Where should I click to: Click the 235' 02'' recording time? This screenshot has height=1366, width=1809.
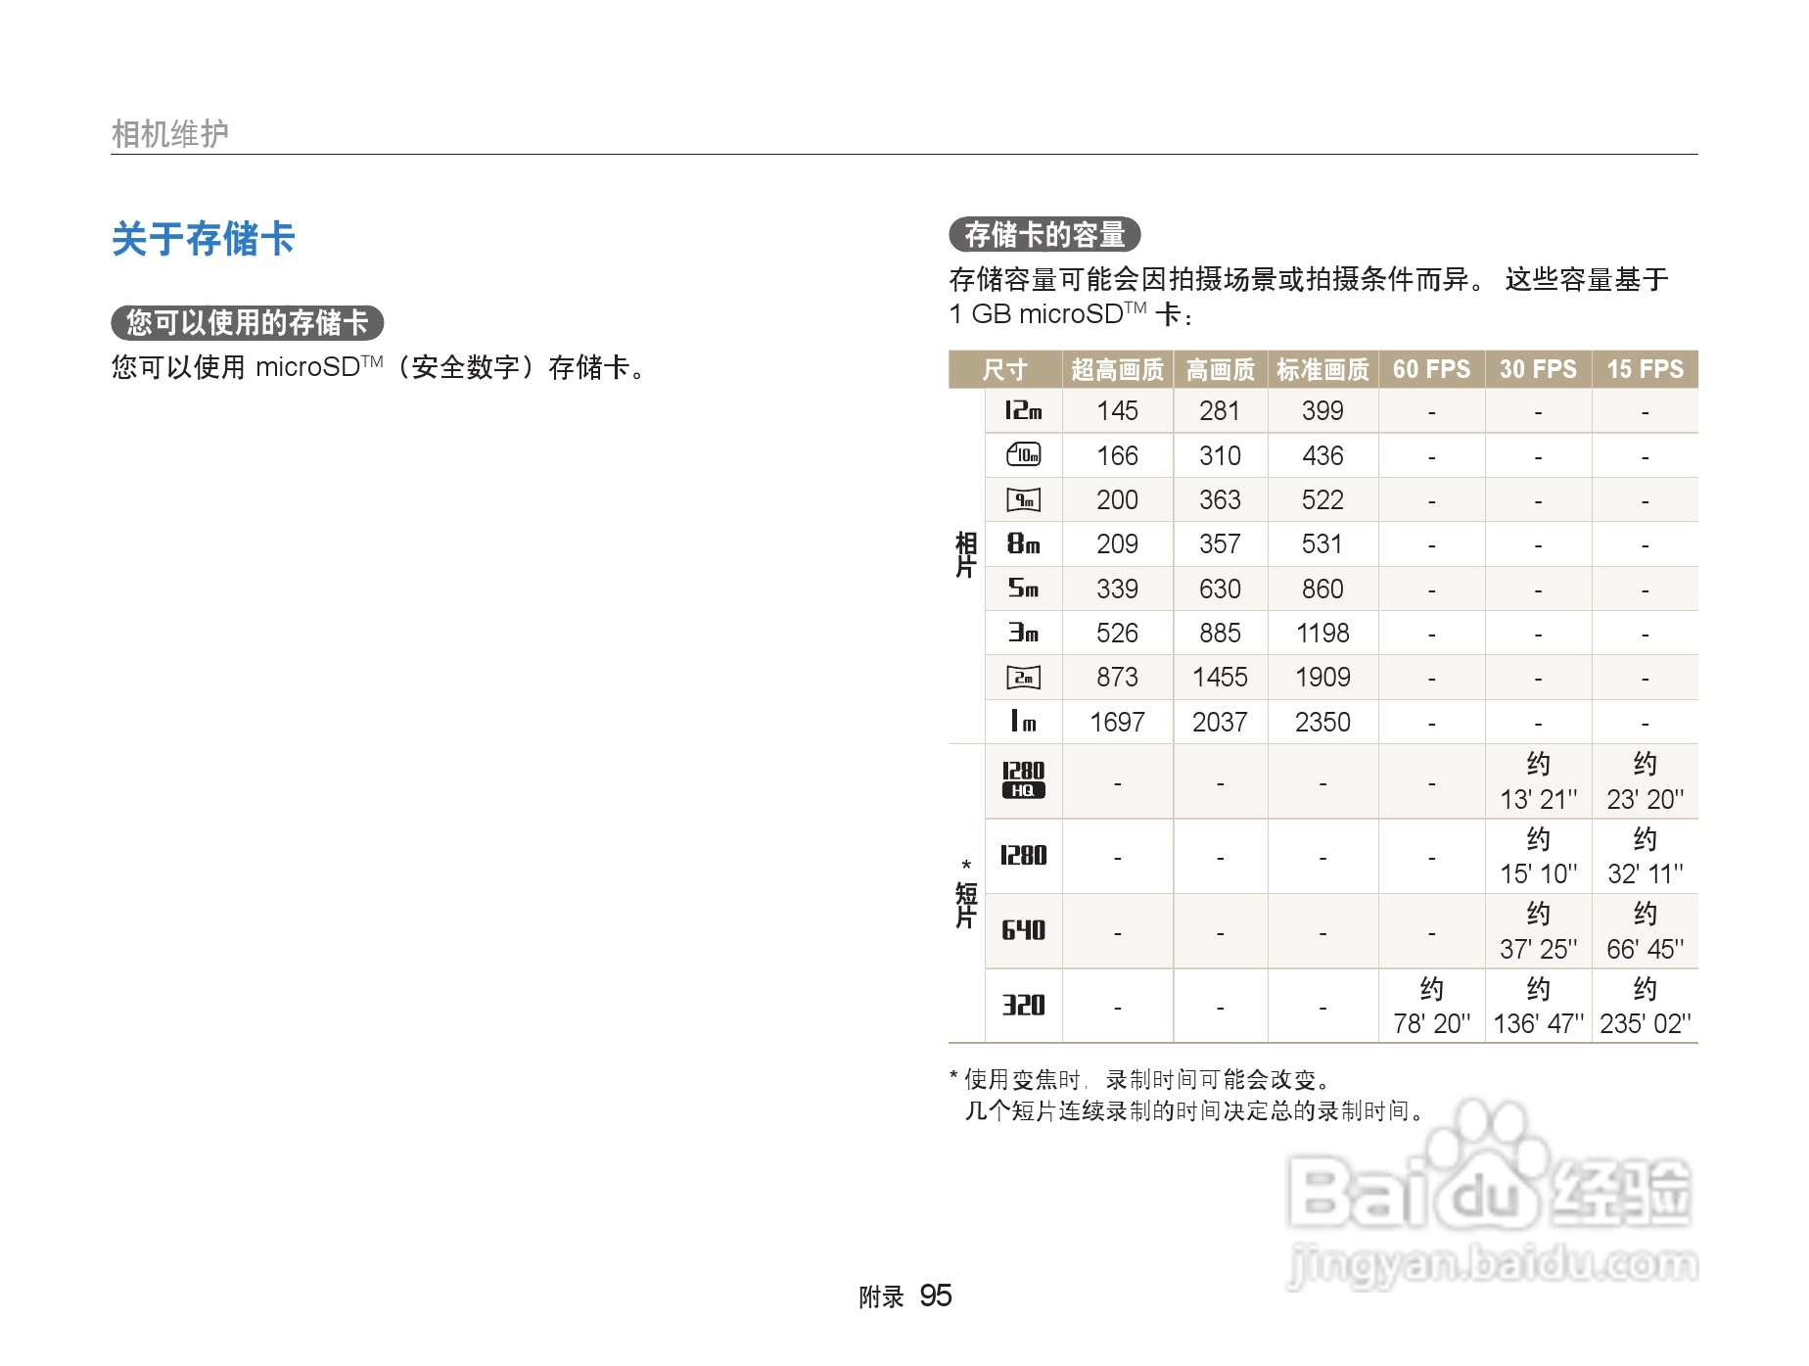pyautogui.click(x=1645, y=1024)
